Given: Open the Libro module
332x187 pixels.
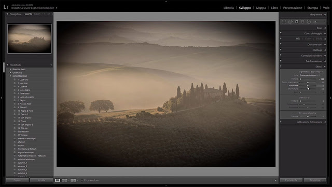Looking at the screenshot, I should 274,8.
